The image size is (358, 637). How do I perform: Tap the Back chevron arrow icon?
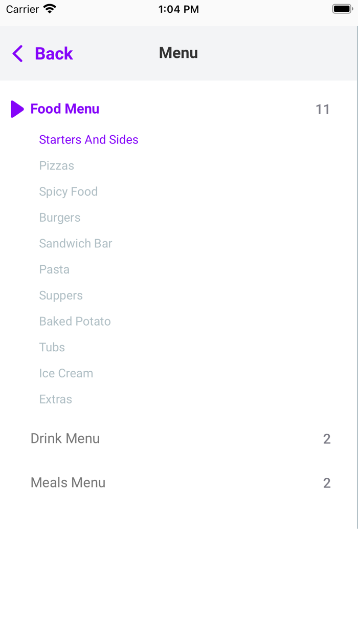[18, 53]
